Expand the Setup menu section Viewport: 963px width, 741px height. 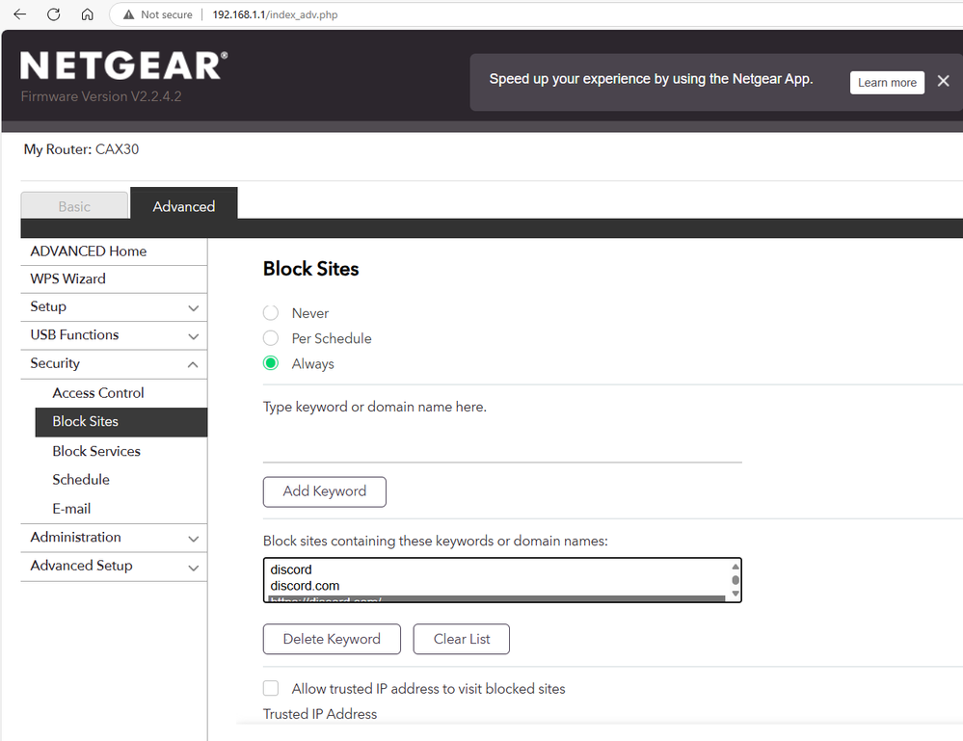point(193,307)
